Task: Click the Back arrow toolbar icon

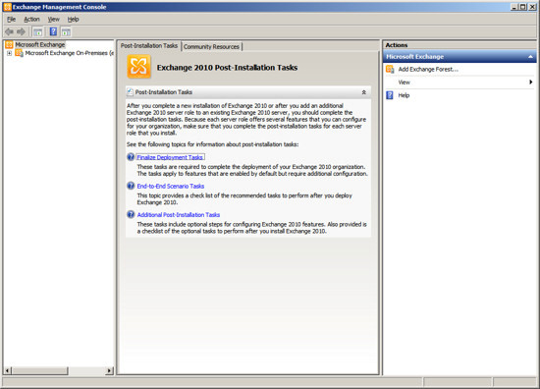Action: point(9,32)
